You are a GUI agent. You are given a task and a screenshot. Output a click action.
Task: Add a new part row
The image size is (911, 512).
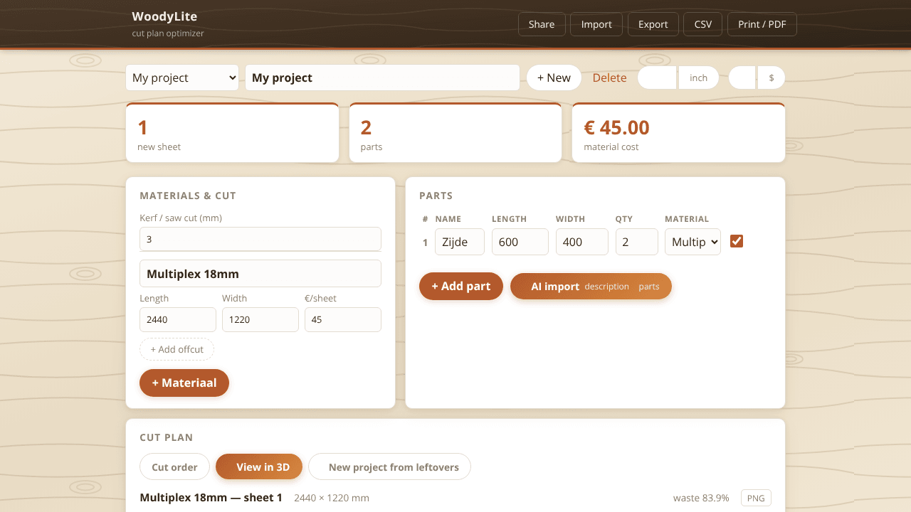(461, 286)
